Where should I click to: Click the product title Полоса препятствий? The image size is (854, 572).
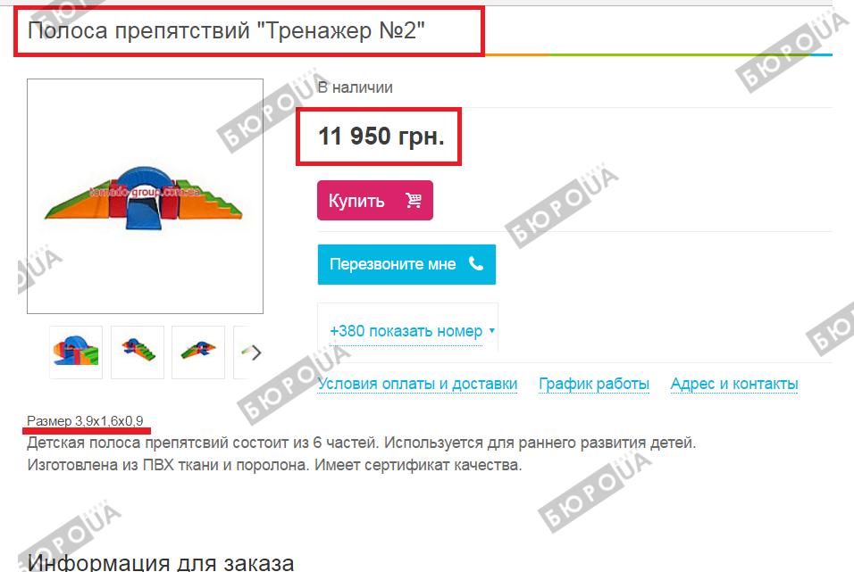[x=226, y=30]
